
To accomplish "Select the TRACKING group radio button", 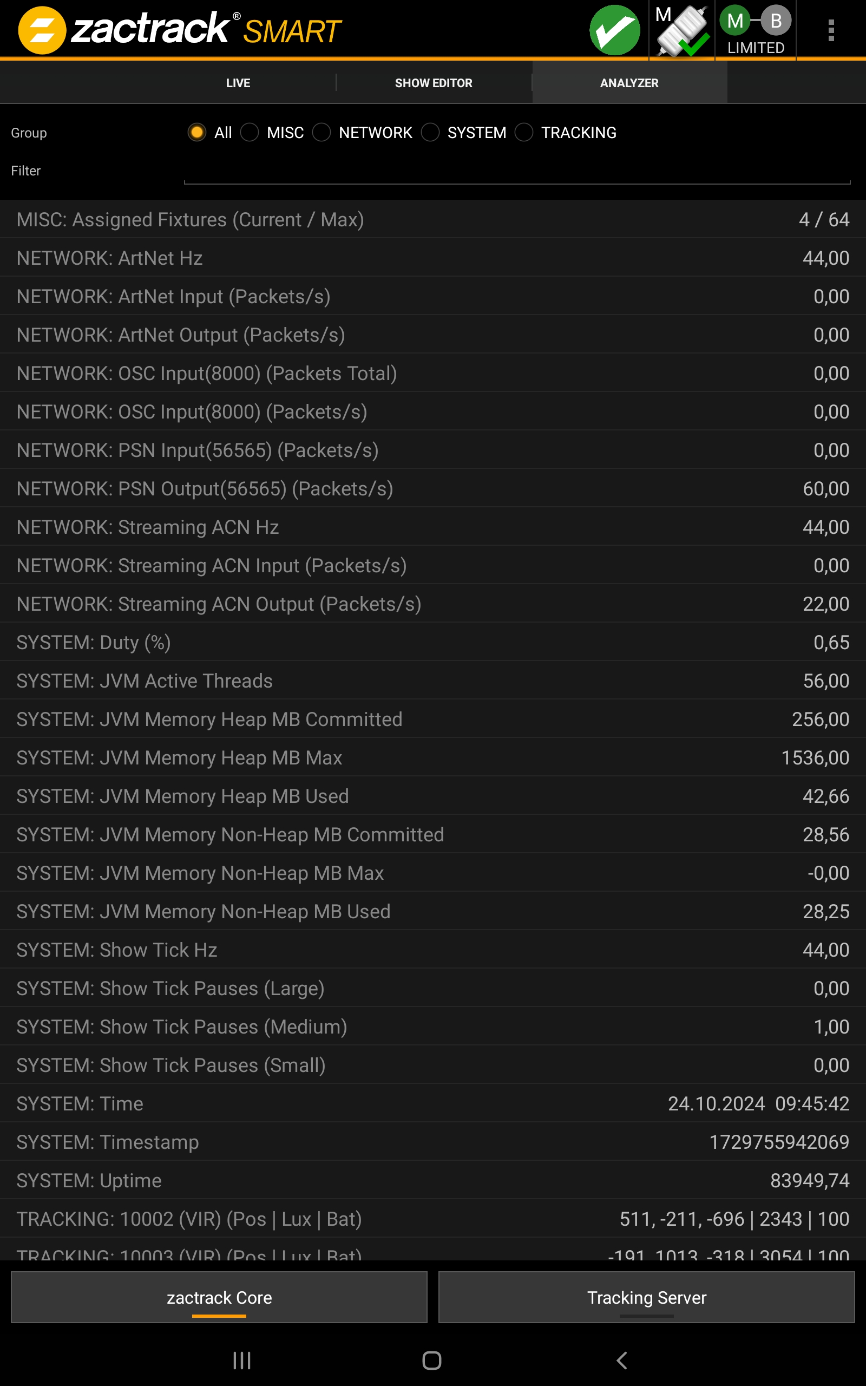I will tap(524, 132).
